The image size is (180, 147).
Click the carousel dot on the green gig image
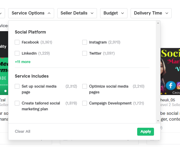pos(5,91)
